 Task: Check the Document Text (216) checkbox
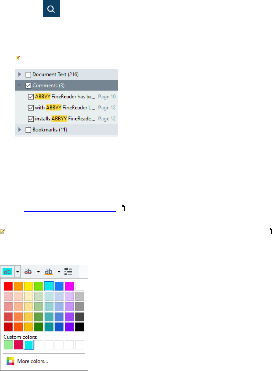[x=28, y=75]
